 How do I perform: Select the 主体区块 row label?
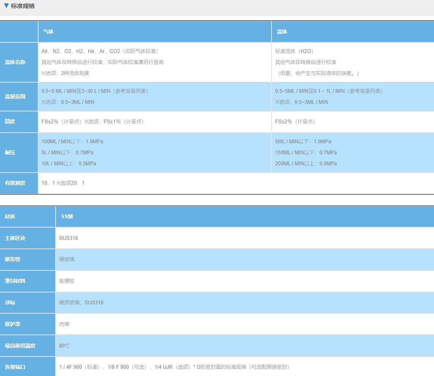tap(15, 238)
